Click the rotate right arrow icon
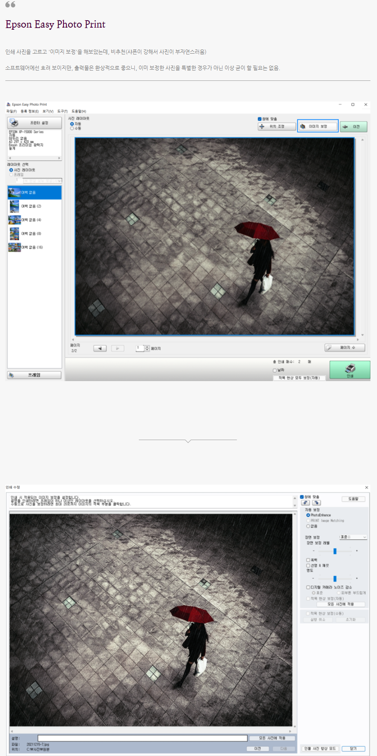Image resolution: width=377 pixels, height=756 pixels. point(316,503)
